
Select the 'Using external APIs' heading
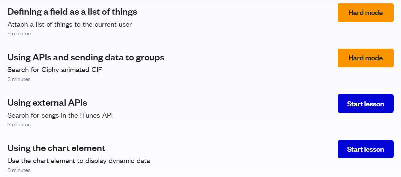(47, 103)
